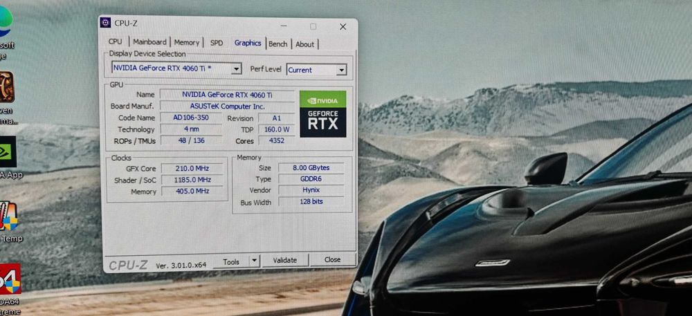692x316 pixels.
Task: Switch to the Bench tab
Action: 278,44
